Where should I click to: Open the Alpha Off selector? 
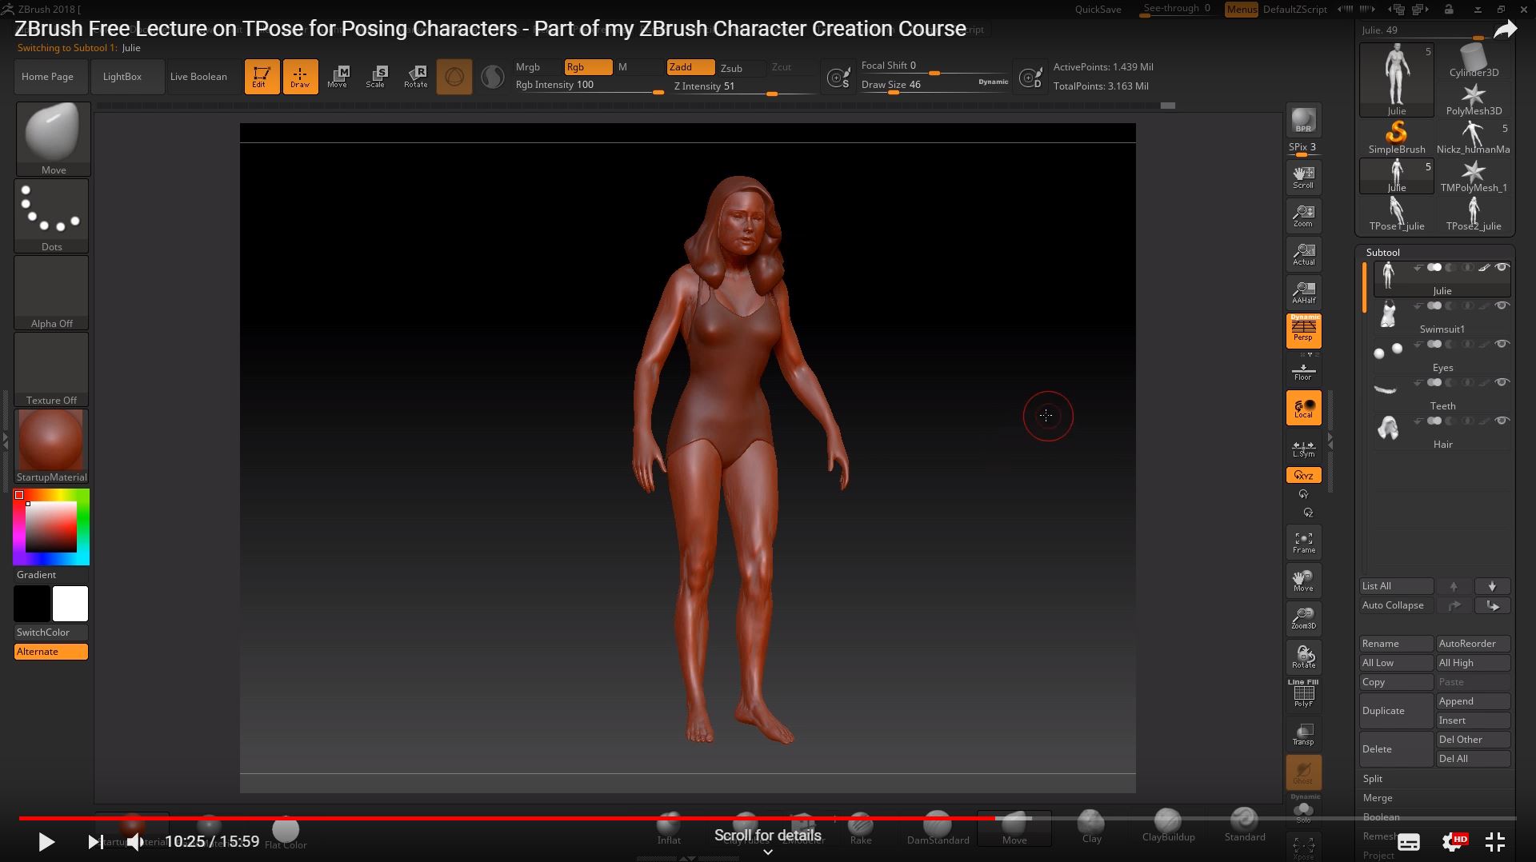pyautogui.click(x=52, y=292)
